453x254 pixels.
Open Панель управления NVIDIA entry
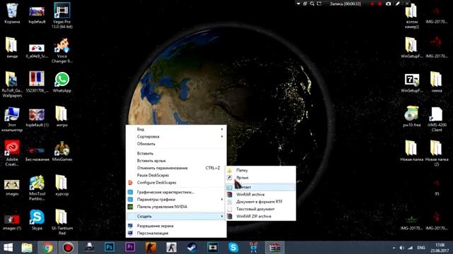[176, 207]
